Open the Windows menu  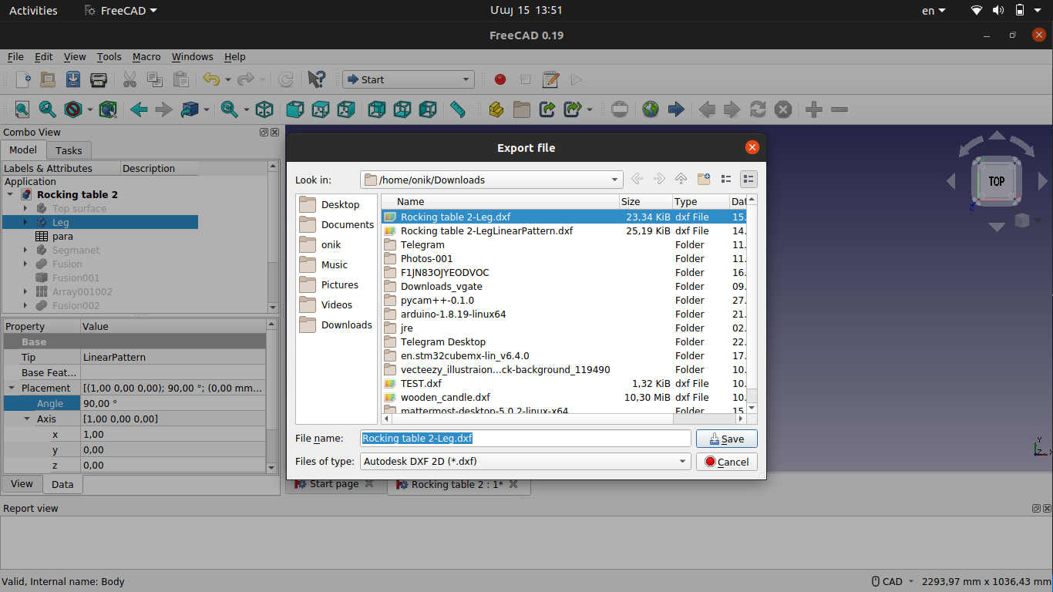point(192,56)
